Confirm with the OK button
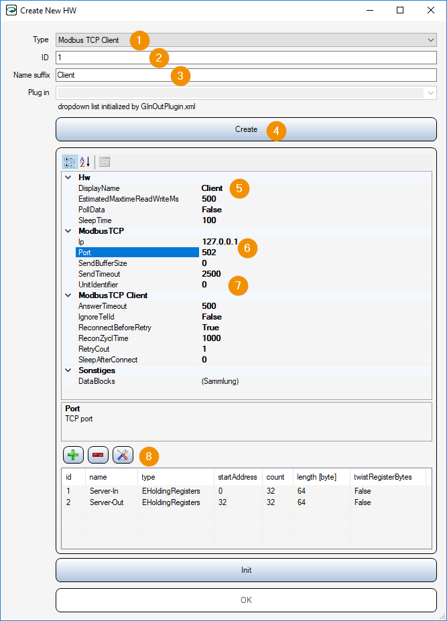 pos(246,600)
